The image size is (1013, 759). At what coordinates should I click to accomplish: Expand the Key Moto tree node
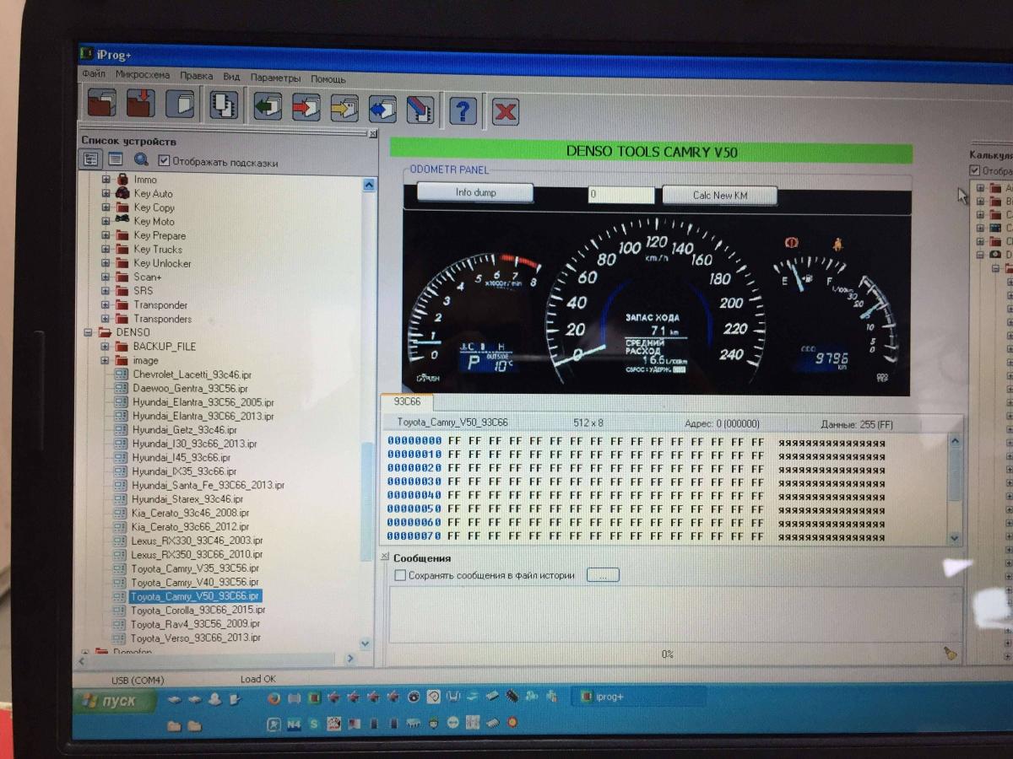pos(106,221)
